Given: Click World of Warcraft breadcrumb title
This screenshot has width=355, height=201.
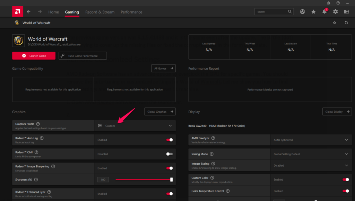Looking at the screenshot, I should pyautogui.click(x=36, y=23).
